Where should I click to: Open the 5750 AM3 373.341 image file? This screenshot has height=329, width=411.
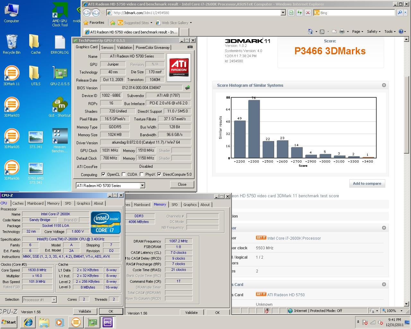point(36,173)
